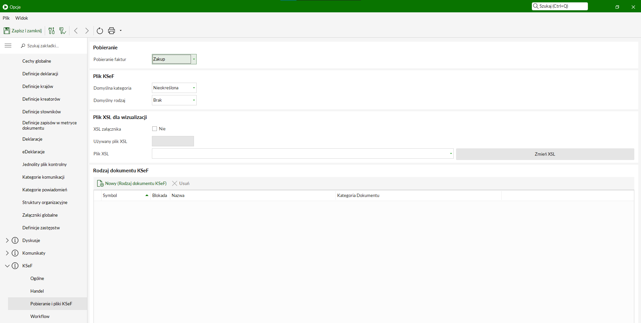Image resolution: width=641 pixels, height=323 pixels.
Task: Open the Pobieranie faktur dropdown
Action: click(194, 59)
